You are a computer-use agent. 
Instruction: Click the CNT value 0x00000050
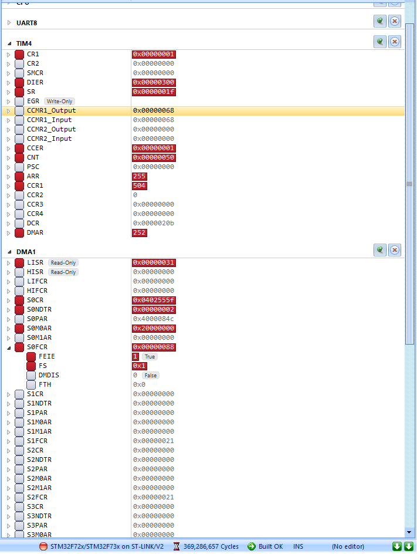[x=154, y=158]
